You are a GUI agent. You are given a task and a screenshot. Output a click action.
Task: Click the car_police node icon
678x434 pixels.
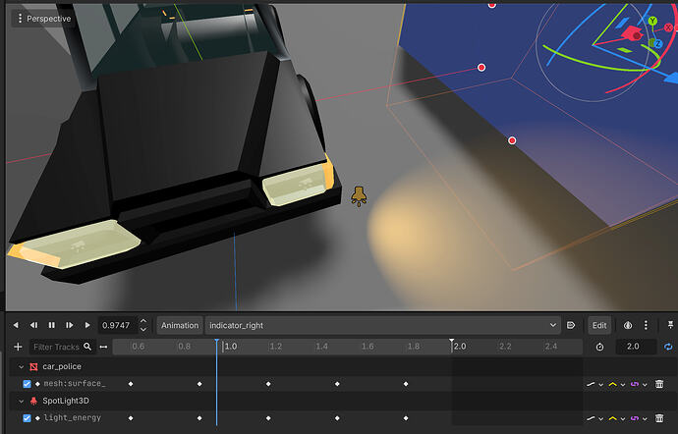click(33, 366)
